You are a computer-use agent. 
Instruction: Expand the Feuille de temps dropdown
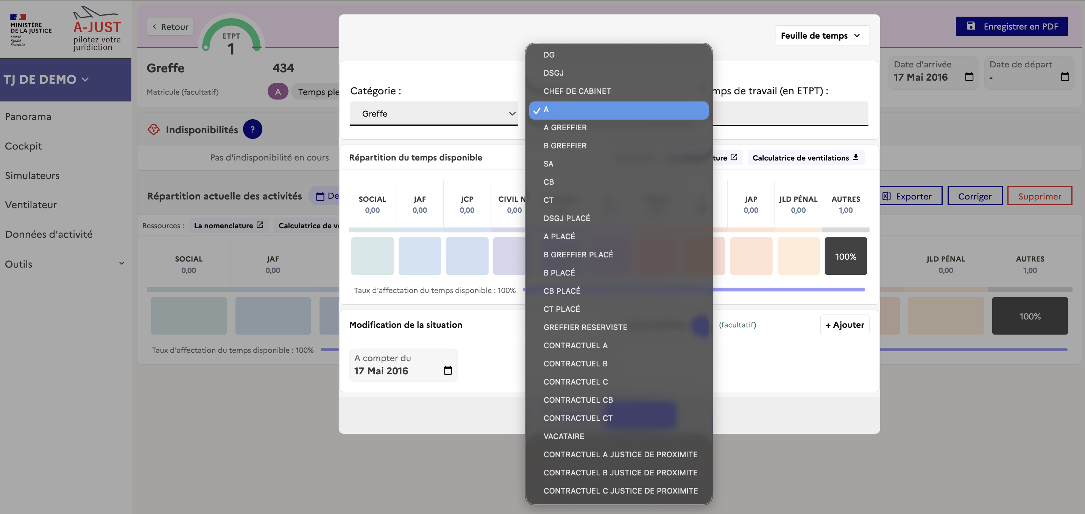click(x=822, y=36)
